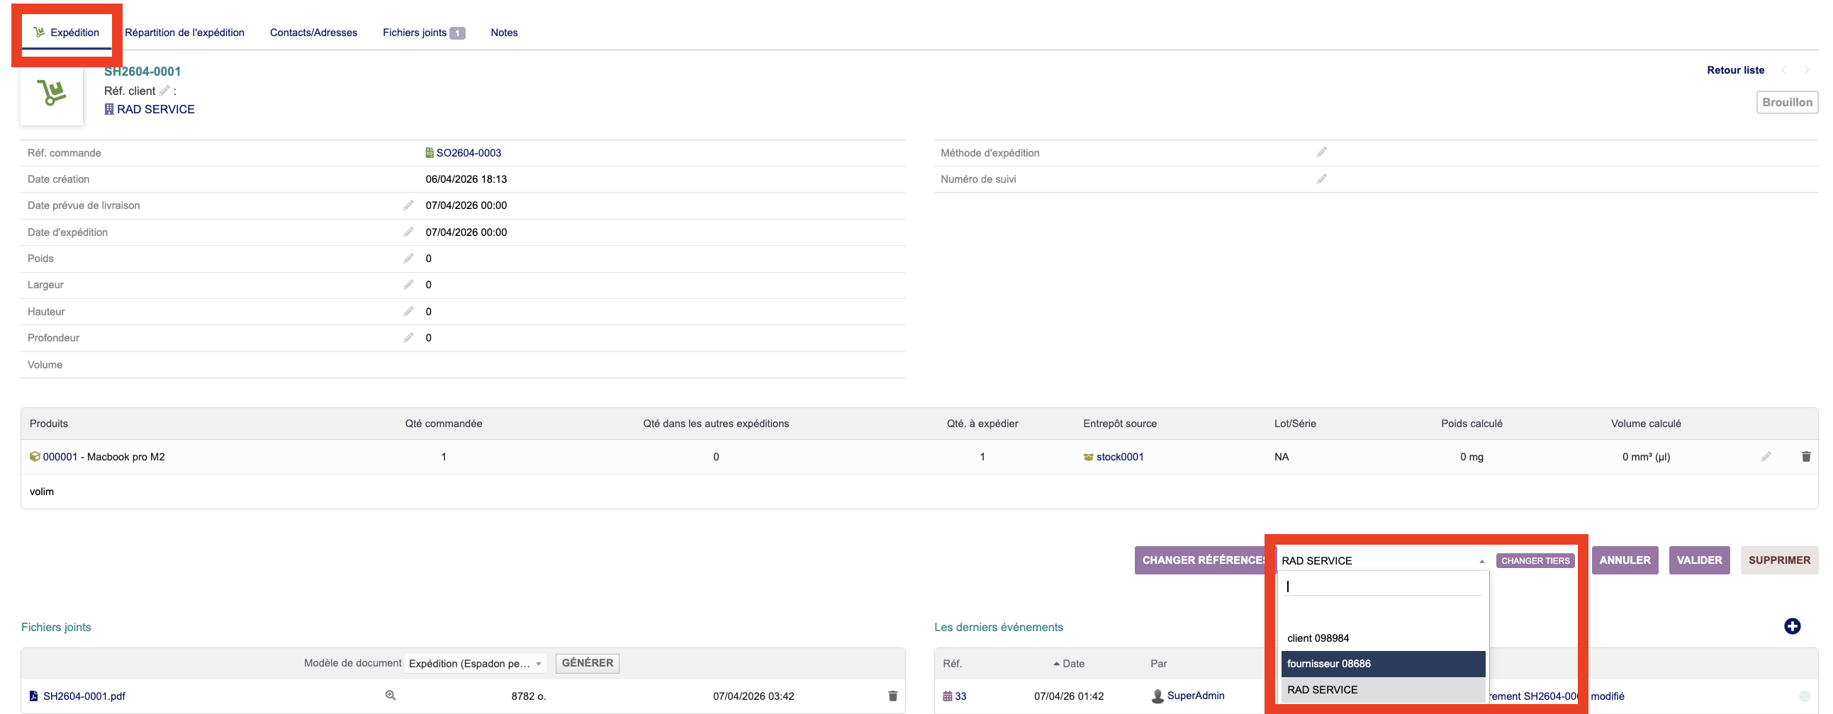Return to the list via Retour liste
Image resolution: width=1833 pixels, height=714 pixels.
(1735, 69)
